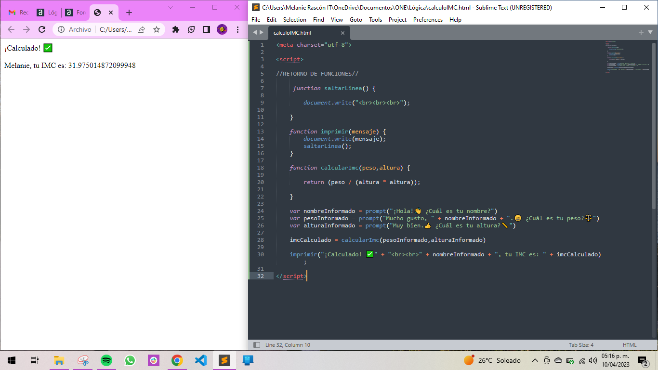Select the calculoIMC.html tab
Viewport: 658px width, 370px height.
(x=308, y=33)
